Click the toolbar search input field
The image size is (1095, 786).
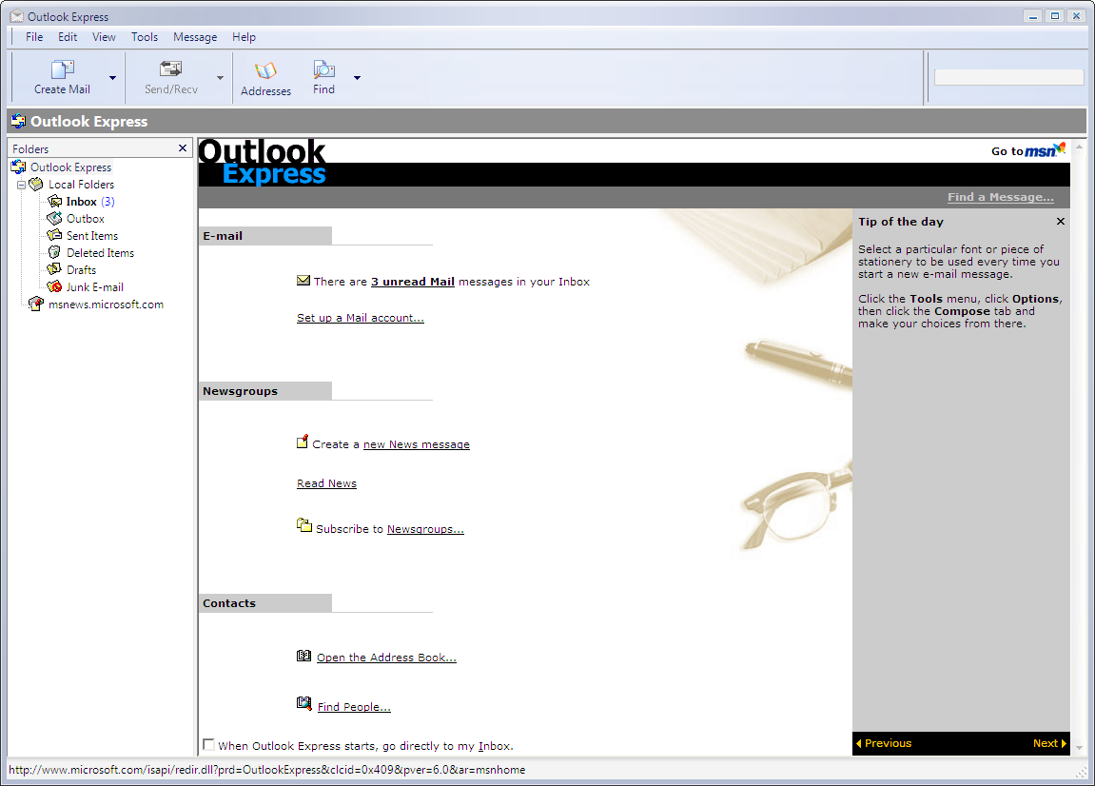pyautogui.click(x=1008, y=77)
